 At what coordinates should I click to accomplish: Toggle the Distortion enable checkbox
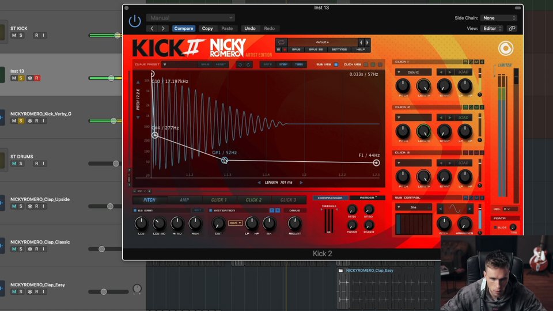click(x=211, y=211)
